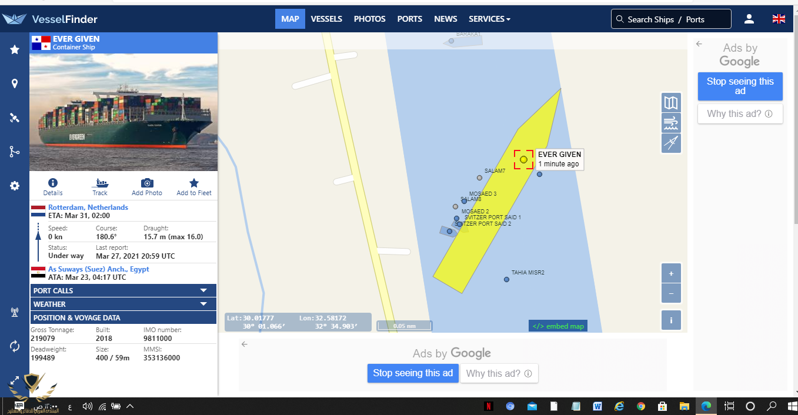Select the BARAKAT vessel marker

point(451,41)
